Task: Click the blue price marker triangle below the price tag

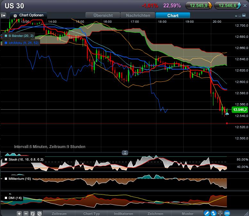Action: click(227, 113)
